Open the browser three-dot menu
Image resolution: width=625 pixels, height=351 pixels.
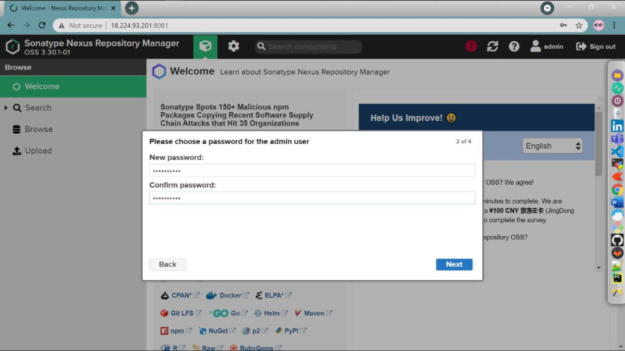614,26
